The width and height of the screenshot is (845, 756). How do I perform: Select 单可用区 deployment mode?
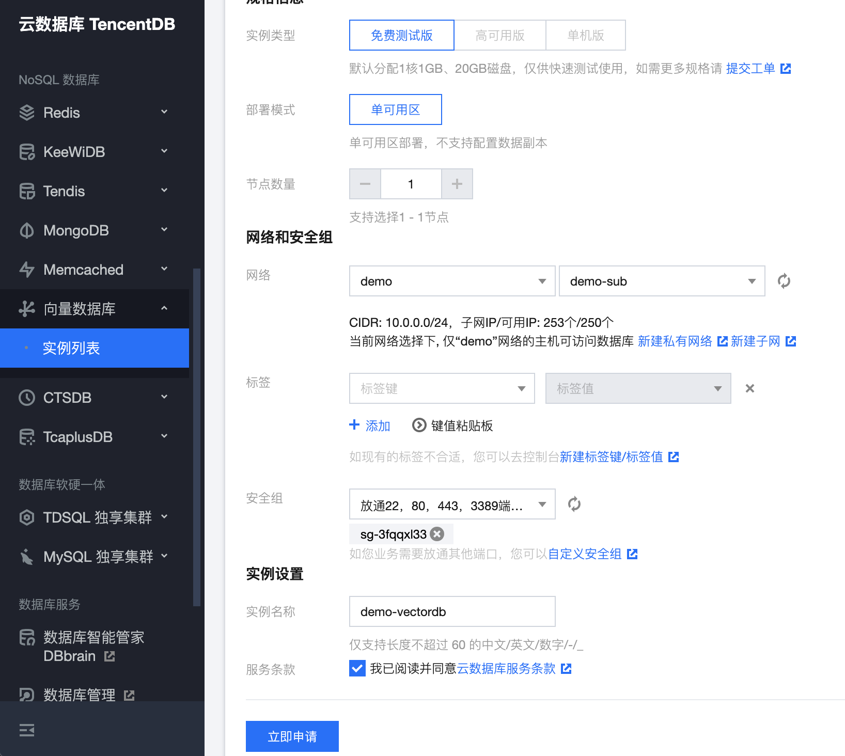coord(396,109)
